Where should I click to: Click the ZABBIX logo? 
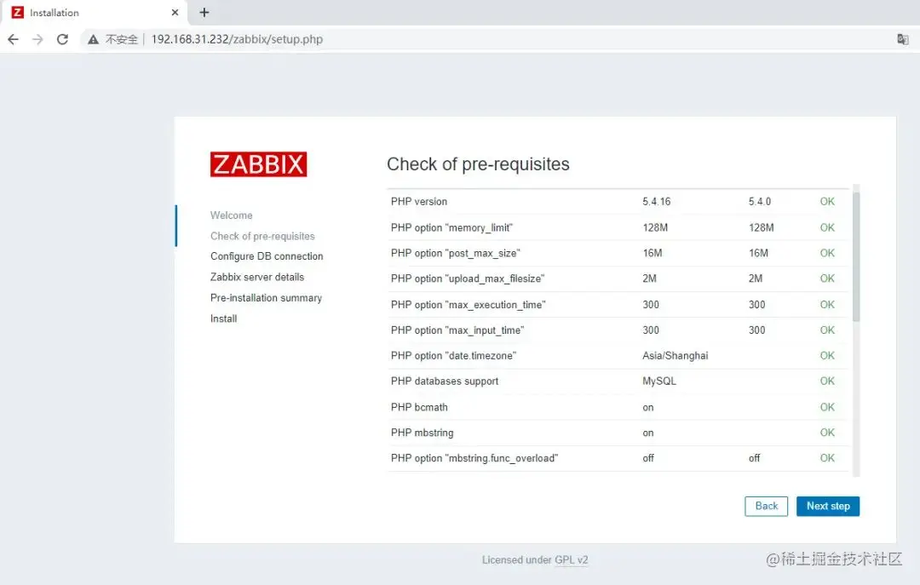pos(258,164)
